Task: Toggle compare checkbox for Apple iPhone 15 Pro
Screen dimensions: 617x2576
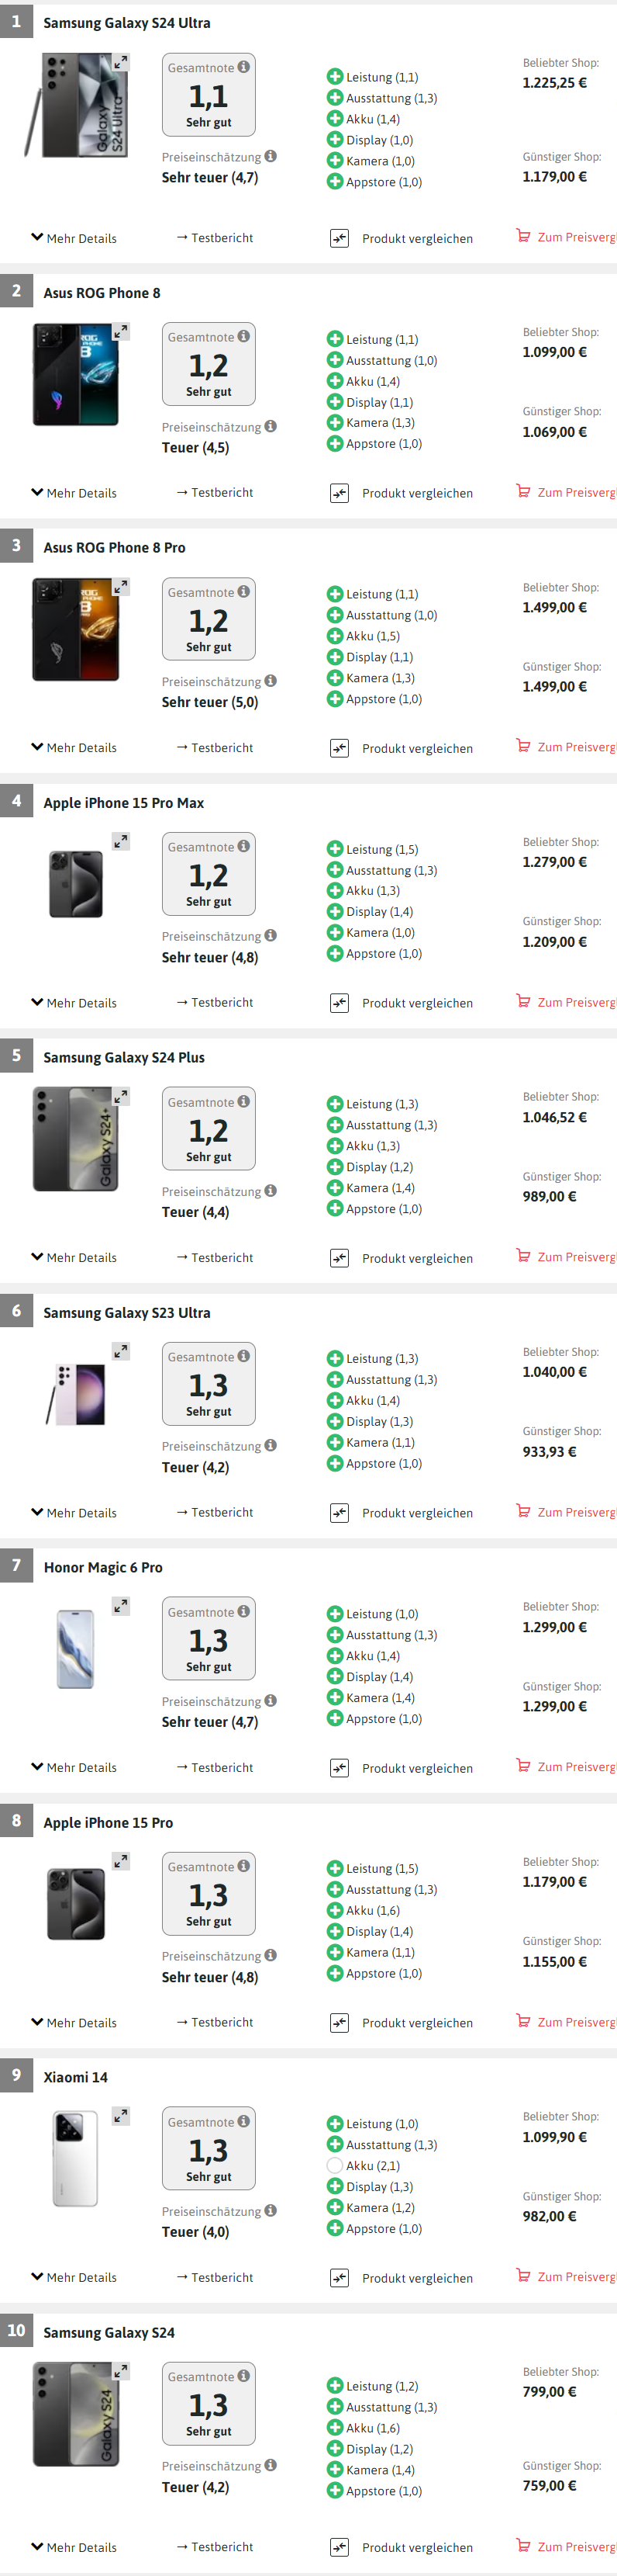Action: tap(340, 2023)
